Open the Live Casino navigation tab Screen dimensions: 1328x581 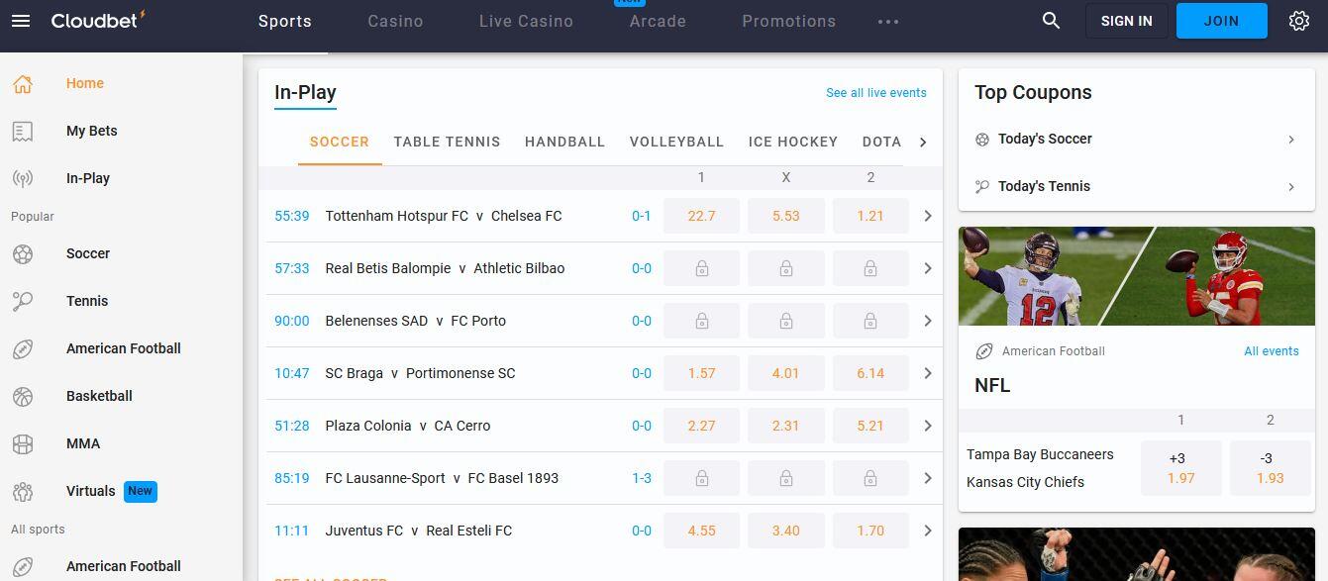click(x=526, y=21)
